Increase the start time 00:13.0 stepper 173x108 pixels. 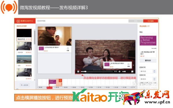pyautogui.click(x=154, y=71)
